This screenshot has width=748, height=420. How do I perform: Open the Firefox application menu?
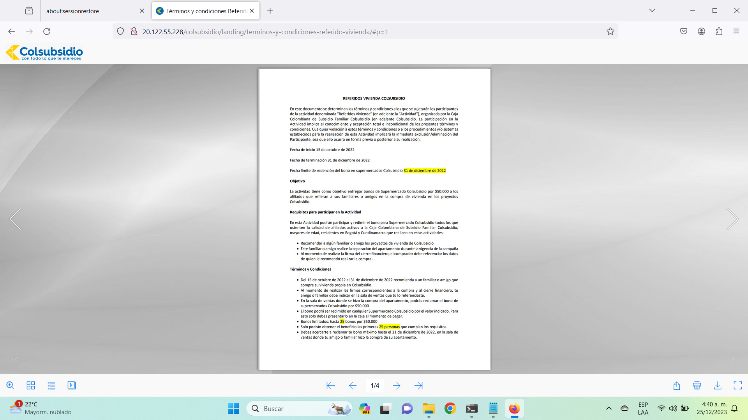coord(736,31)
